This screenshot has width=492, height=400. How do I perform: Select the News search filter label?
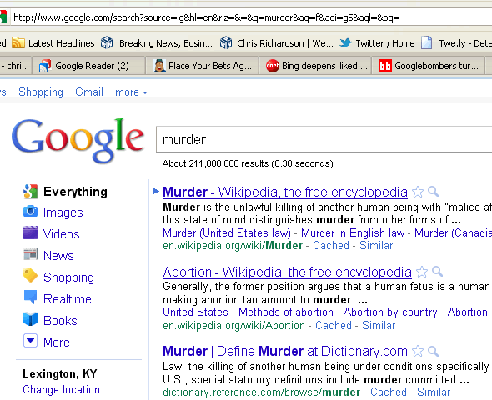click(x=58, y=256)
